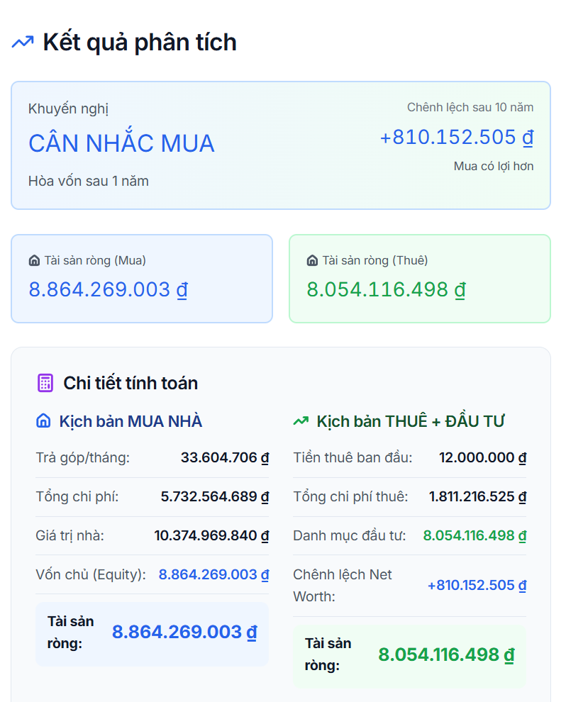Click the Khuyến nghị label

point(69,108)
